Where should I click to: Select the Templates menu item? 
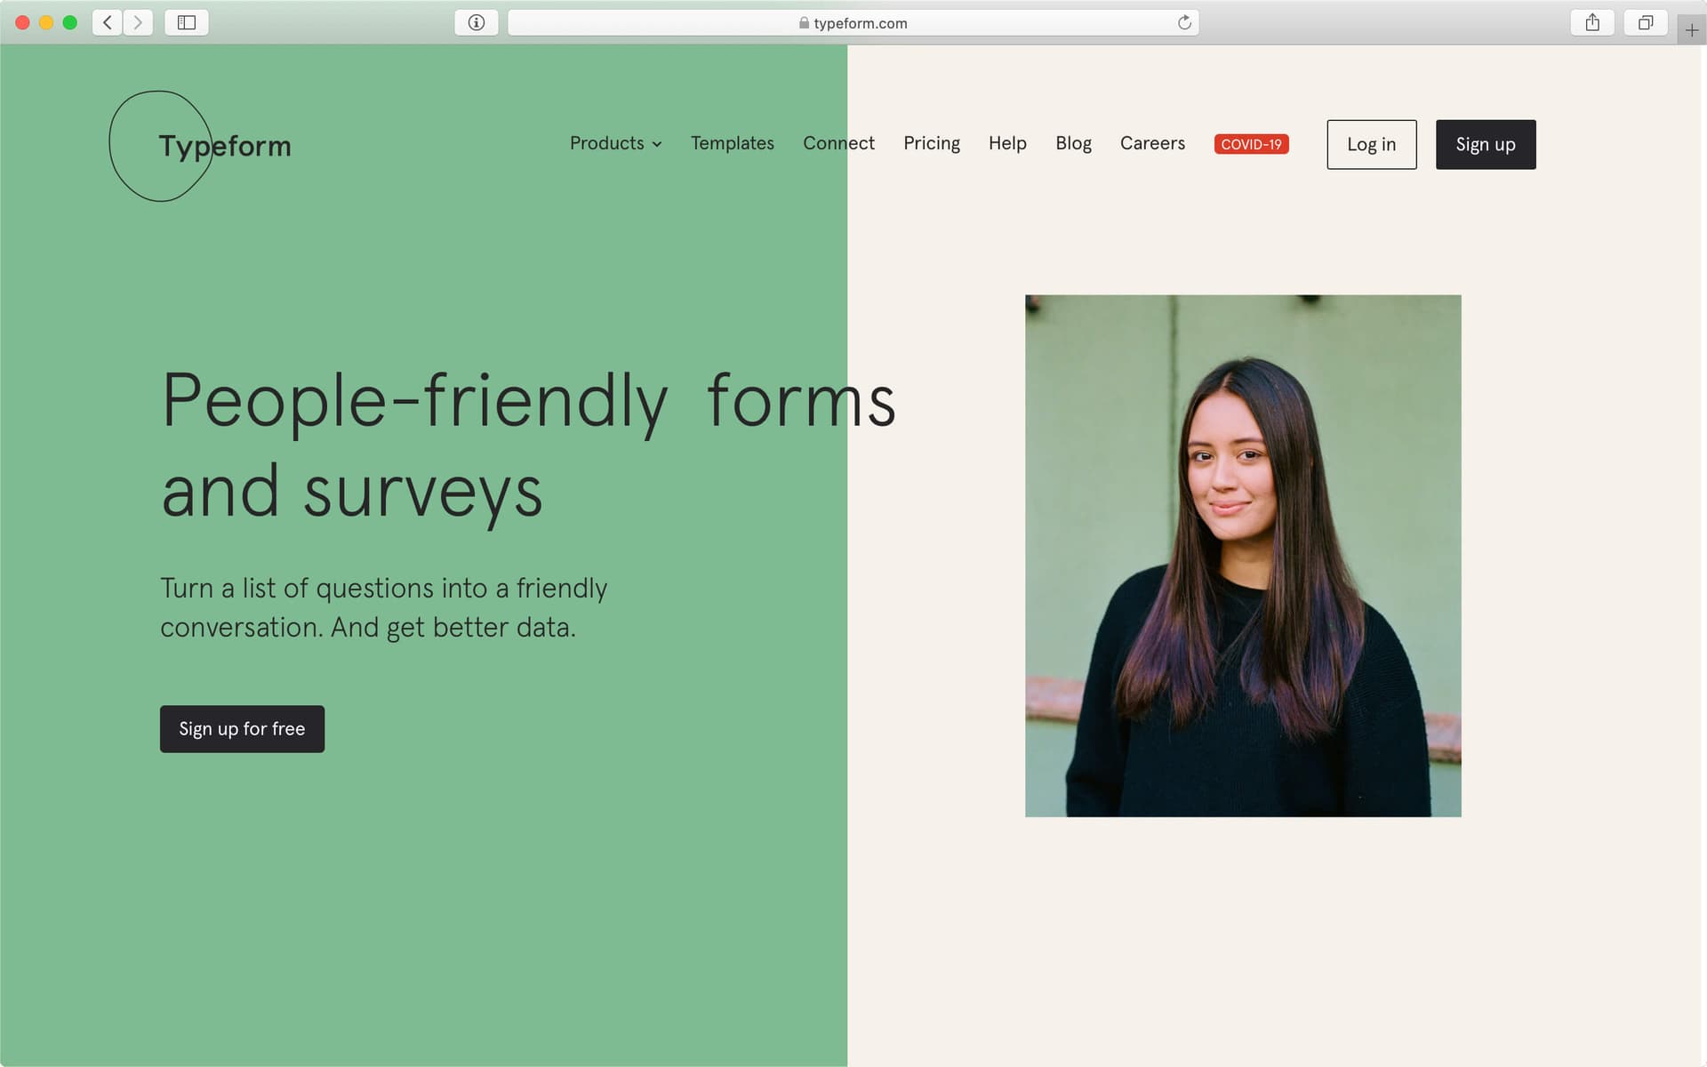(x=732, y=143)
